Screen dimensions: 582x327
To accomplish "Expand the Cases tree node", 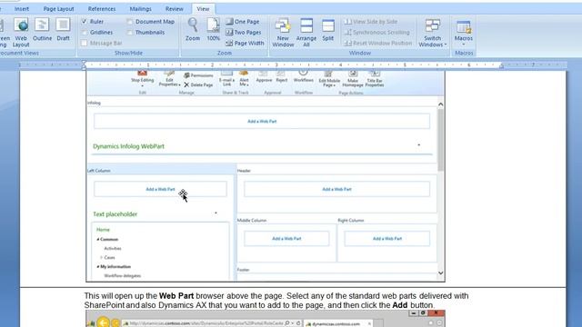I will coord(101,257).
